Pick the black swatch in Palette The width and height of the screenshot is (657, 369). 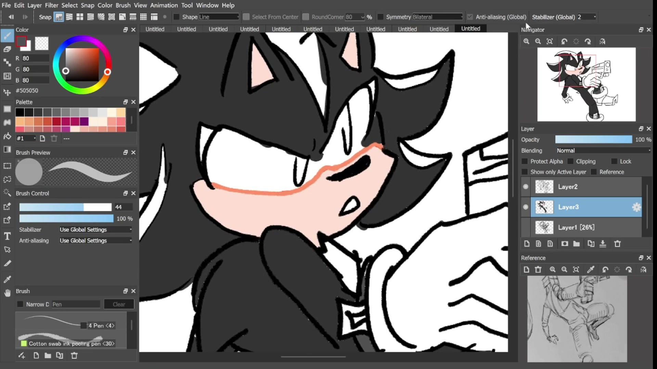click(20, 112)
